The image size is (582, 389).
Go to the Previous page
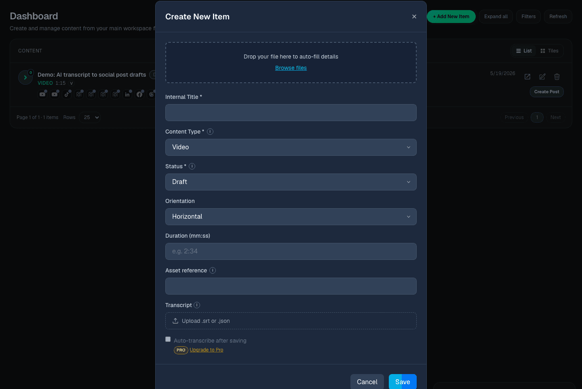514,117
